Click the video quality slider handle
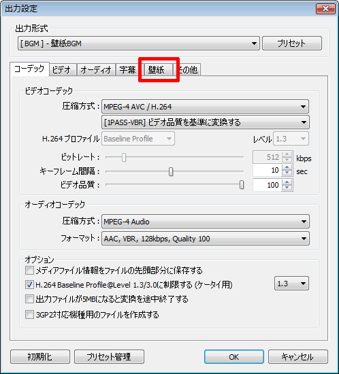Image resolution: width=339 pixels, height=374 pixels. [x=242, y=185]
